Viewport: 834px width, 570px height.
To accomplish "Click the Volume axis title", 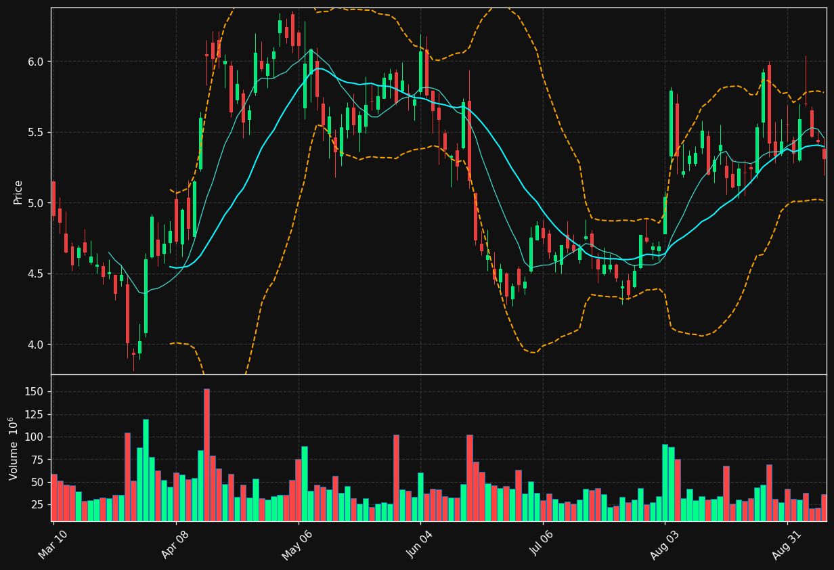I will pyautogui.click(x=14, y=448).
